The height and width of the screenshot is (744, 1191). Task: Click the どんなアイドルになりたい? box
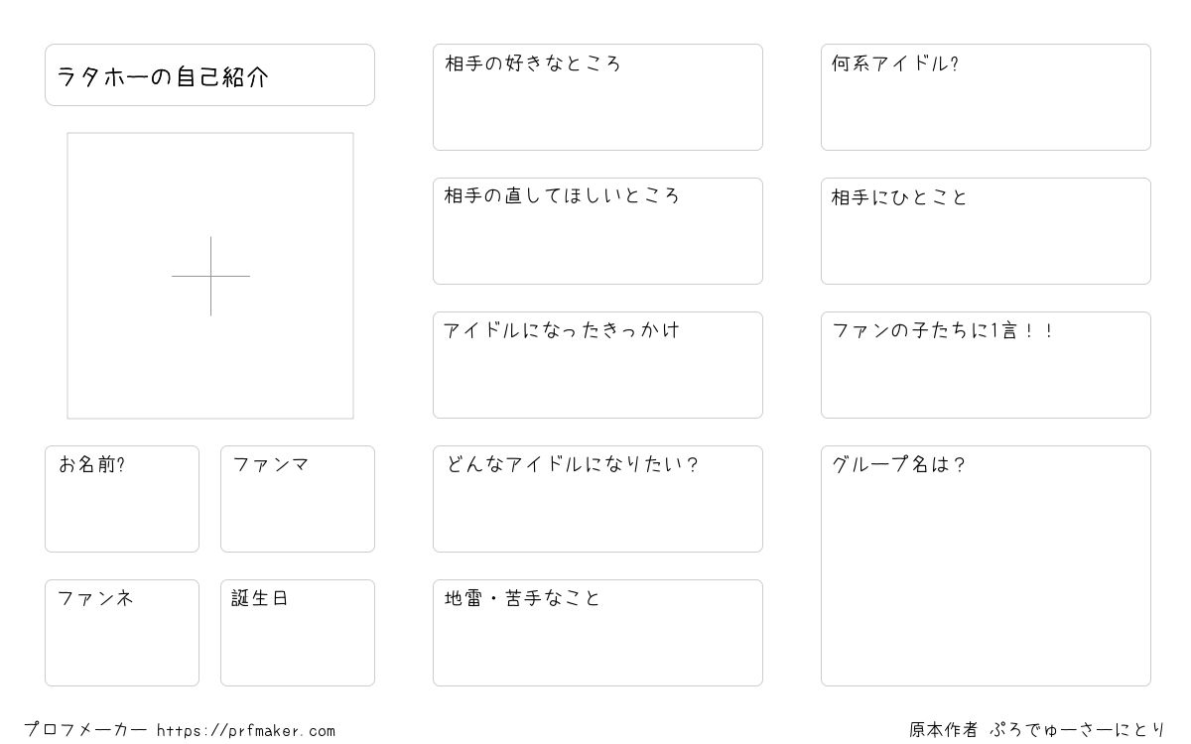[x=597, y=499]
